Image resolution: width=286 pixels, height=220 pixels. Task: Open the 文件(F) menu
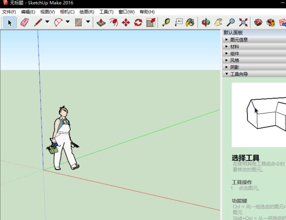[9, 12]
